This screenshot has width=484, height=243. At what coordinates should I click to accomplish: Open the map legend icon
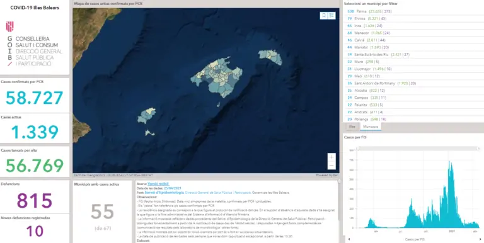[x=332, y=15]
